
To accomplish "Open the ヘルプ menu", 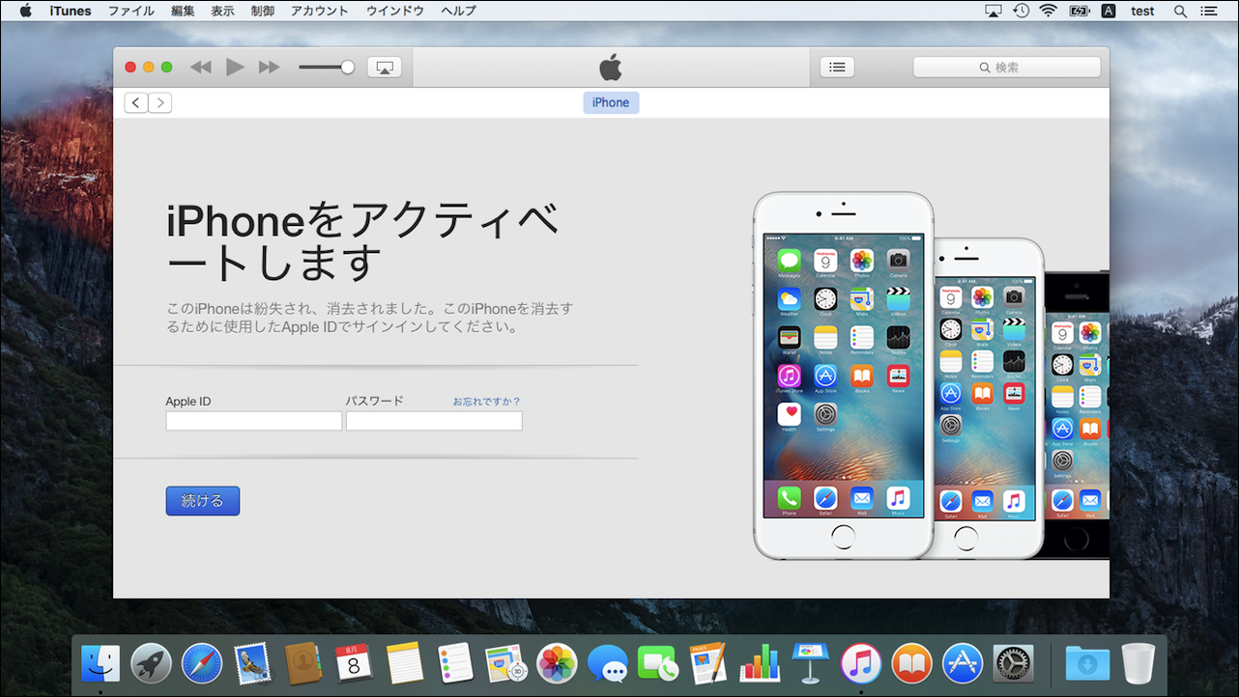I will tap(458, 11).
